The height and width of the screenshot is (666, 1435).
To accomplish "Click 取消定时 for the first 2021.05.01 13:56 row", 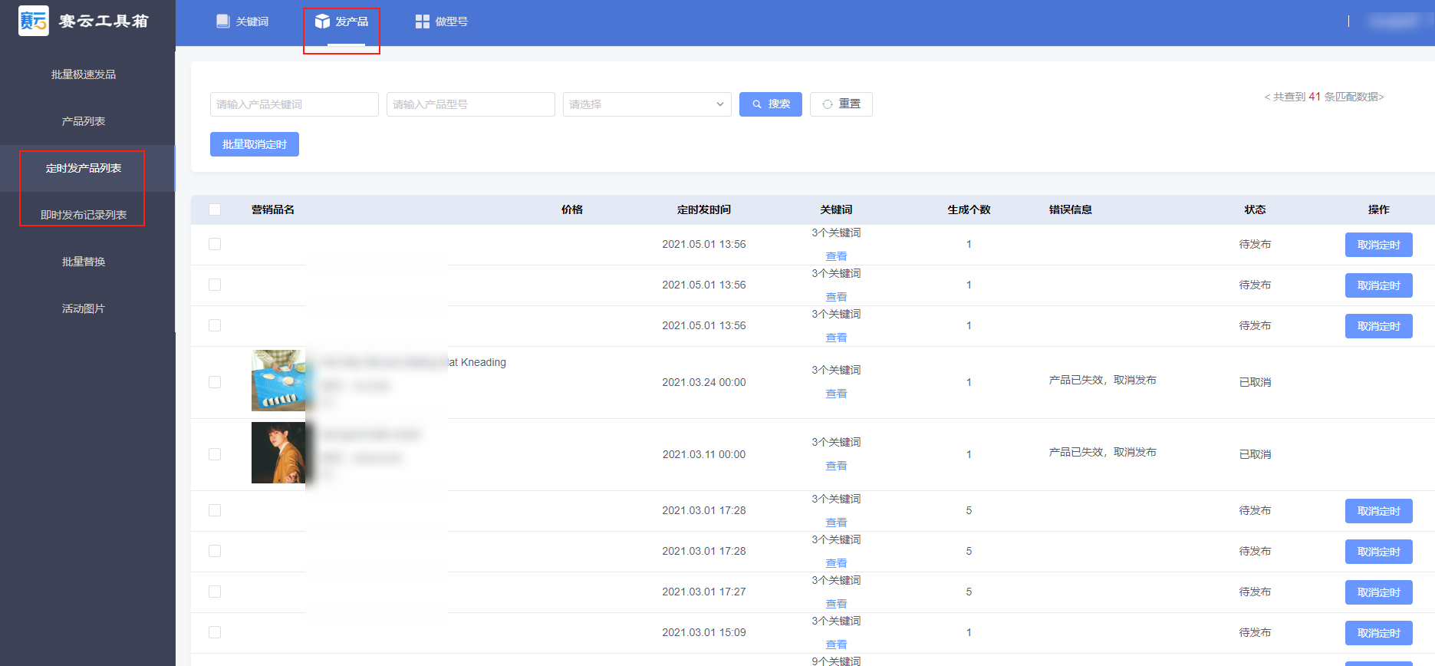I will (1379, 245).
